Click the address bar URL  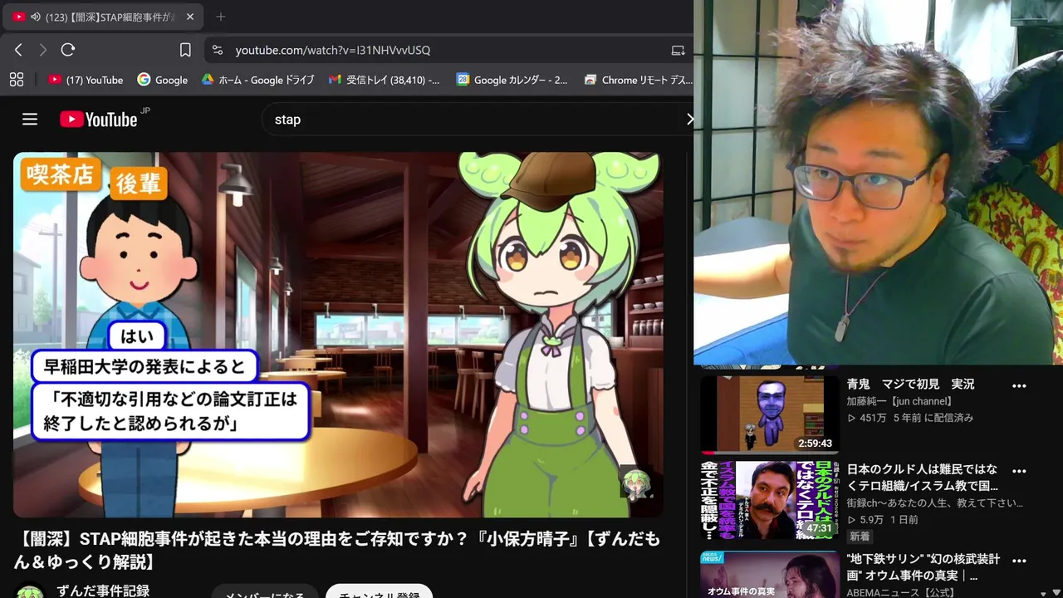(332, 50)
